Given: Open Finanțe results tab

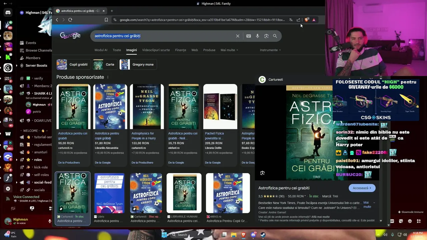Looking at the screenshot, I should pyautogui.click(x=180, y=50).
